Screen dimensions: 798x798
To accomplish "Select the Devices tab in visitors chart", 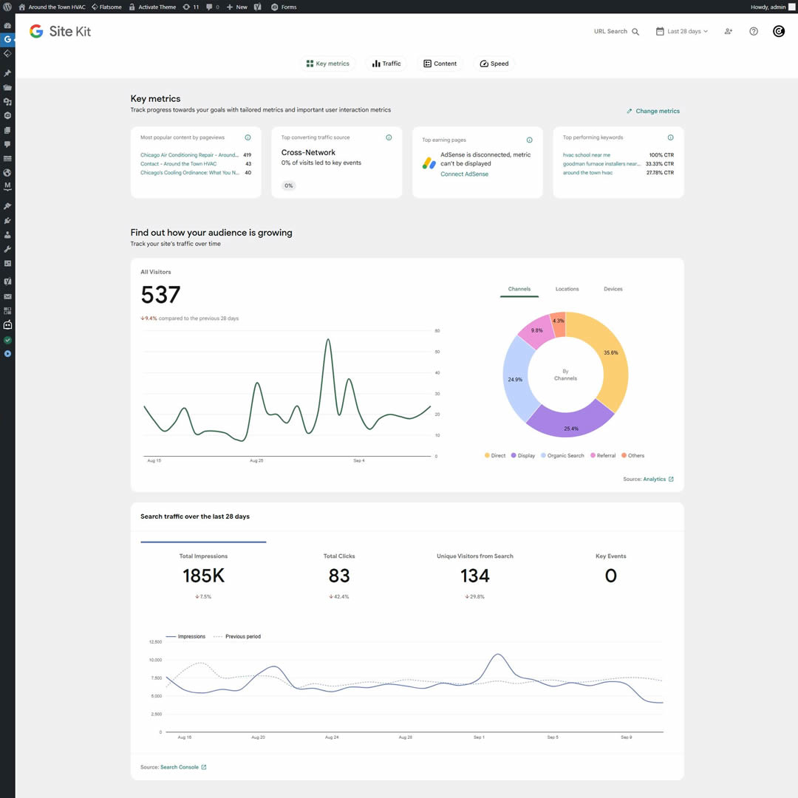I will point(613,289).
